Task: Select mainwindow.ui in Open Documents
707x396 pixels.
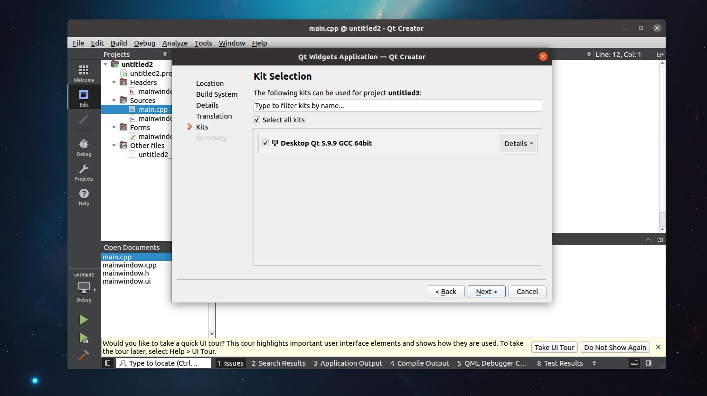Action: (126, 281)
